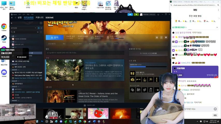Switch to the 라이브러리 tab
221x124 pixels.
(x=28, y=18)
